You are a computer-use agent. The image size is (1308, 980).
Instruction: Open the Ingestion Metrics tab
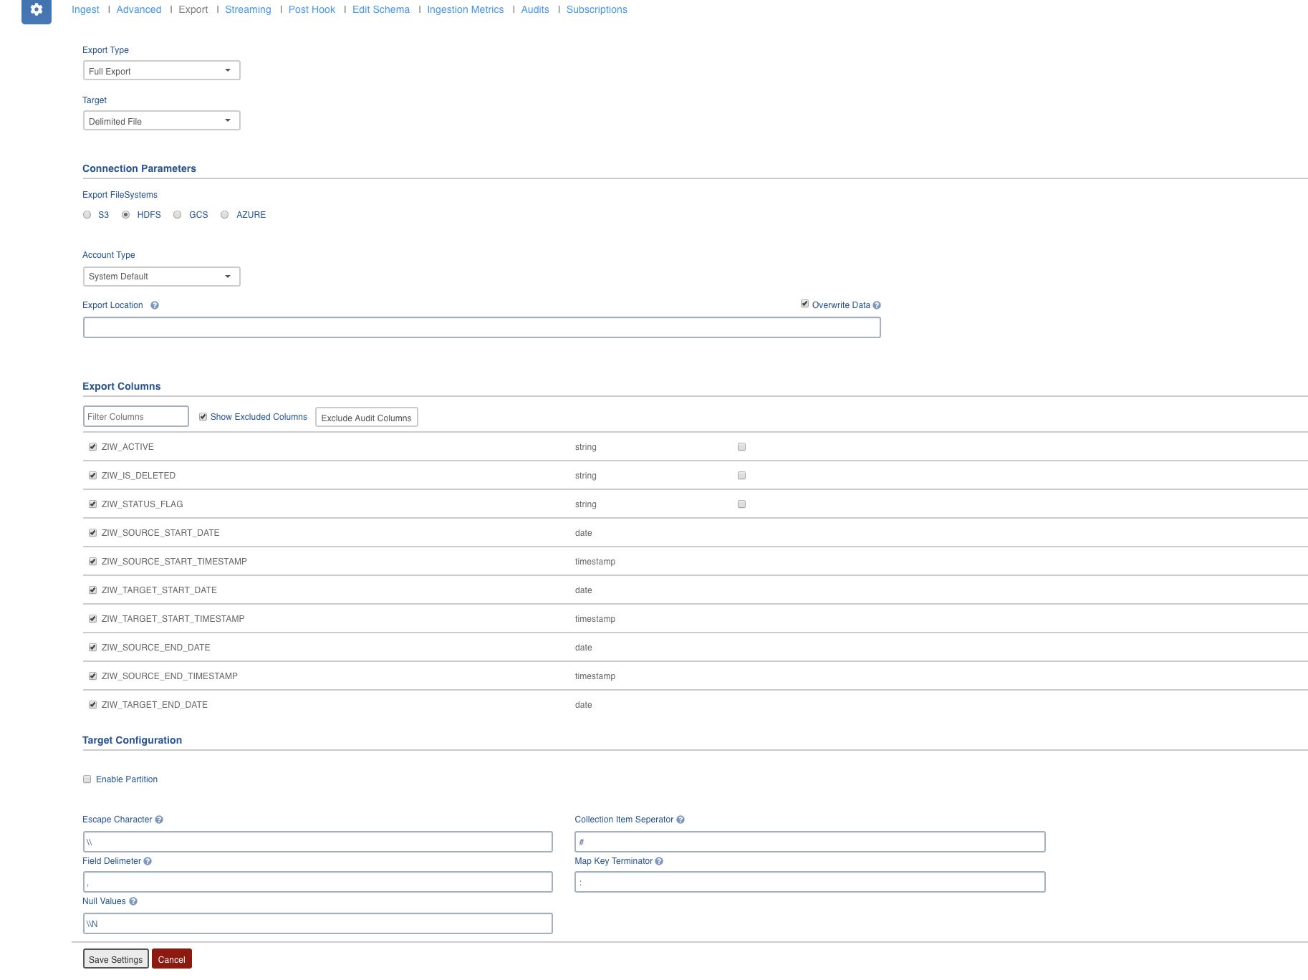[465, 9]
